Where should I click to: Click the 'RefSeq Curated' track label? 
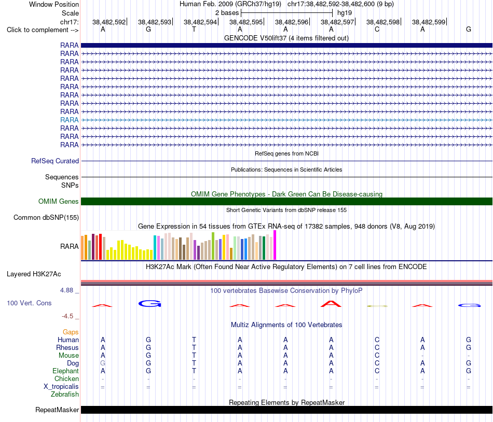pos(54,161)
